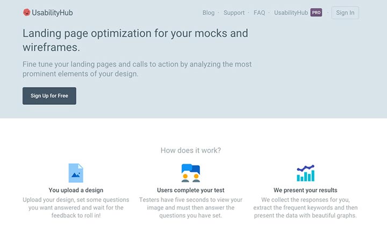Screen dimensions: 387x237
Task: Go to the FAQ link
Action: (259, 13)
